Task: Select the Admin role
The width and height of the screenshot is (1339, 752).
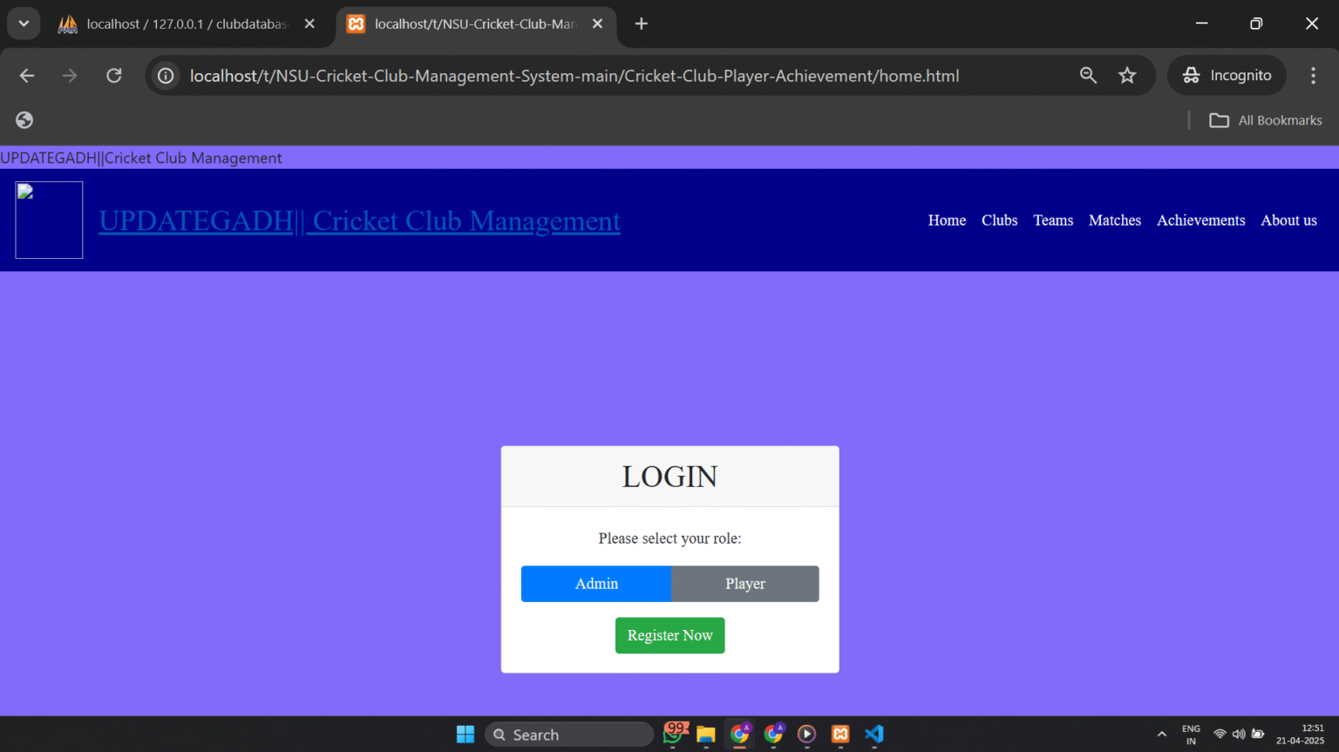Action: pos(595,584)
